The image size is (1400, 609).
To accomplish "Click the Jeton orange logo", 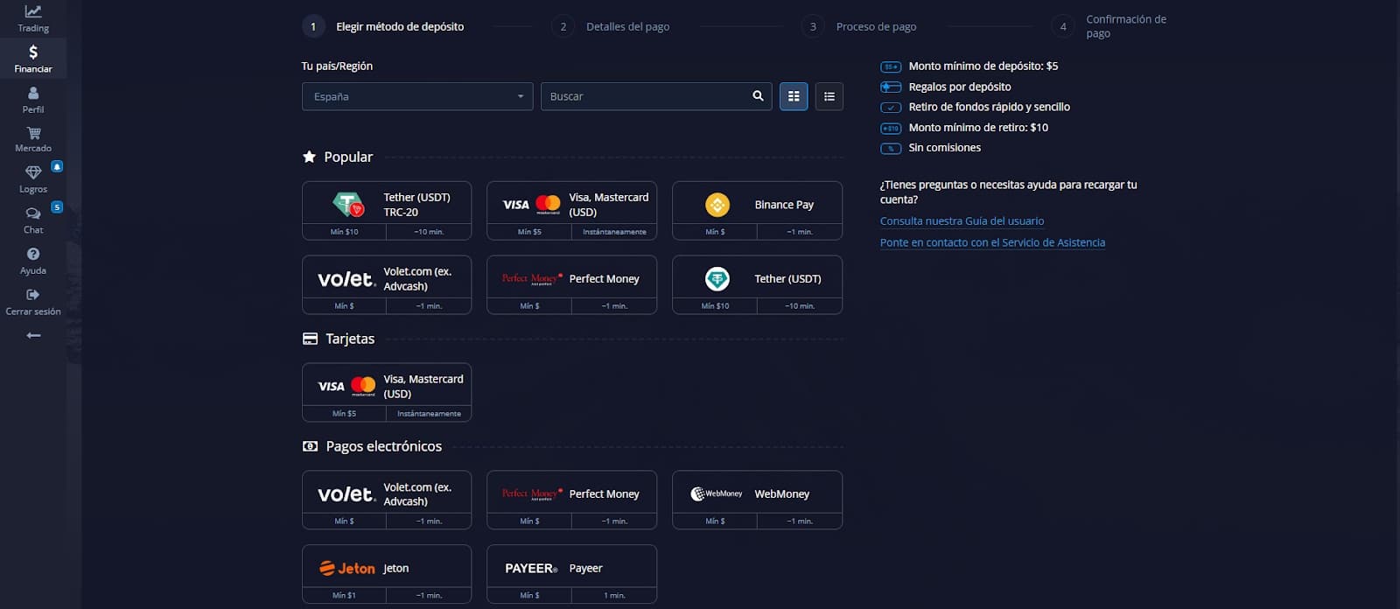I will pos(347,569).
